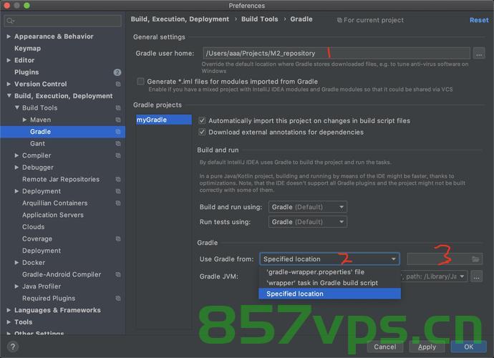Click Build Tools in breadcrumb path
494x358 pixels.
(260, 19)
